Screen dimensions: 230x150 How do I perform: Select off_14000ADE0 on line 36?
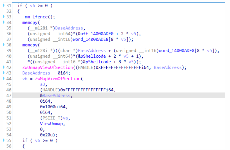[97, 34]
